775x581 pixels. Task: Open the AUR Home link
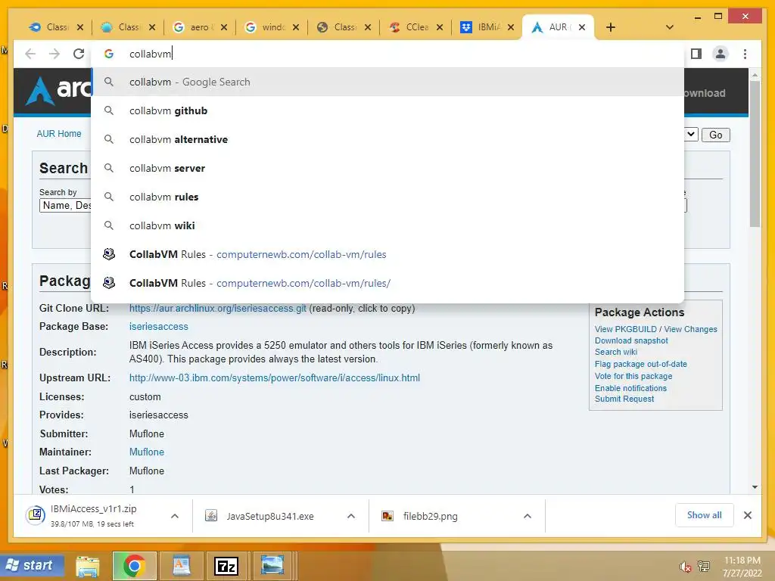59,133
